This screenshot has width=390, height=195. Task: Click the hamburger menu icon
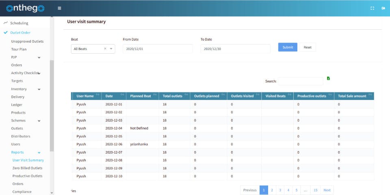point(60,8)
